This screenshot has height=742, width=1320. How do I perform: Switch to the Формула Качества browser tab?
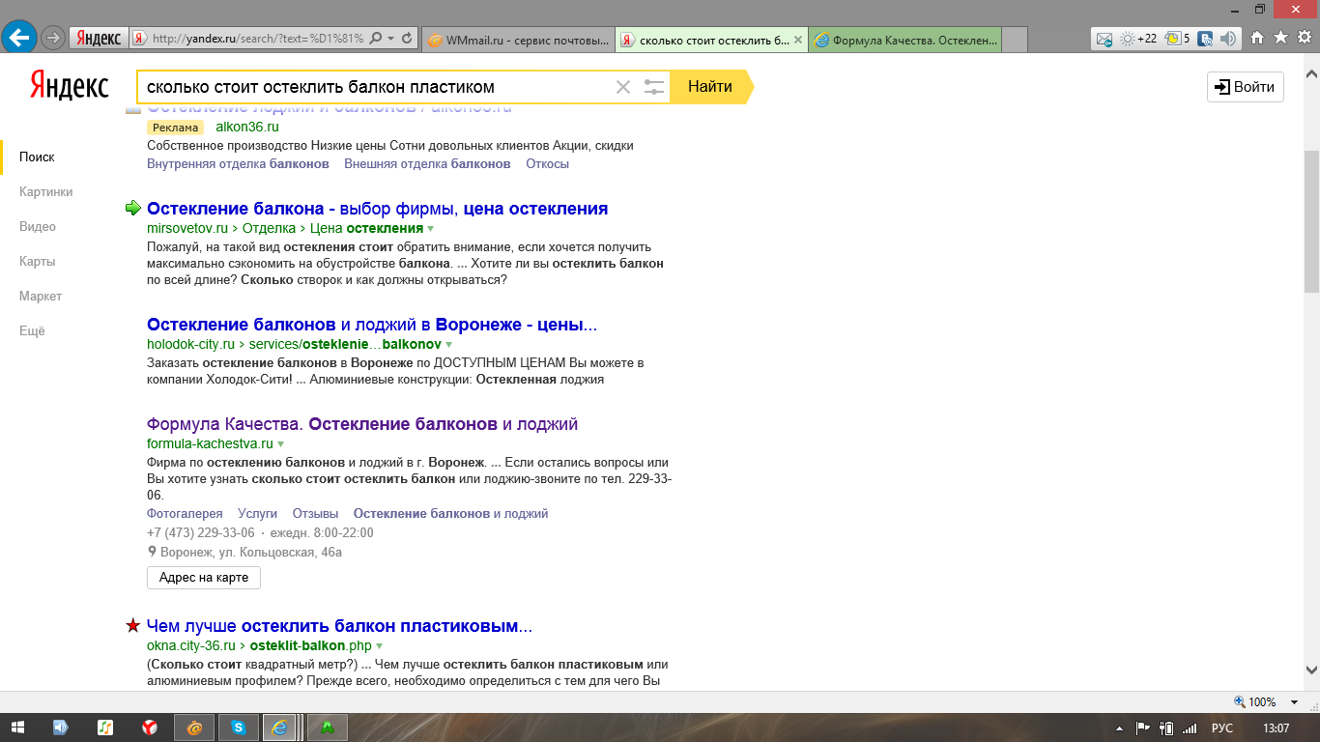click(904, 40)
